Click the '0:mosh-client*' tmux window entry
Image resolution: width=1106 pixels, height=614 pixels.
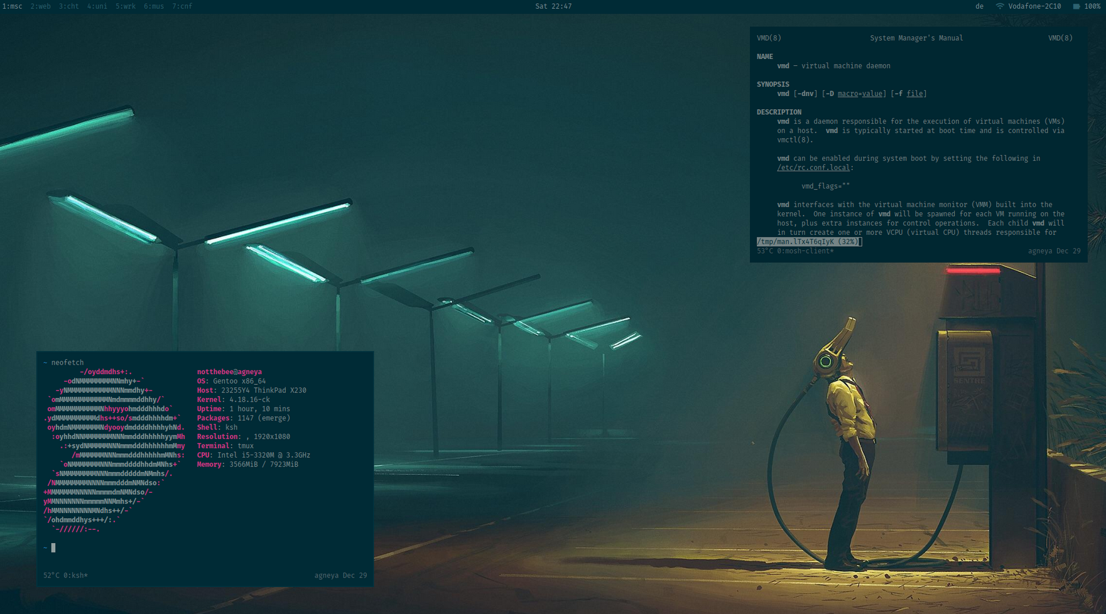click(x=805, y=251)
